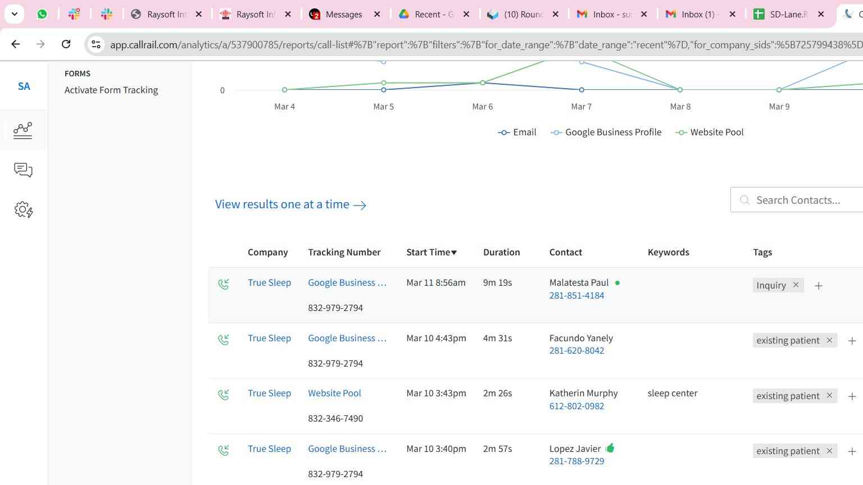Add a tag to Lopez Javier call
This screenshot has height=485, width=863.
852,451
